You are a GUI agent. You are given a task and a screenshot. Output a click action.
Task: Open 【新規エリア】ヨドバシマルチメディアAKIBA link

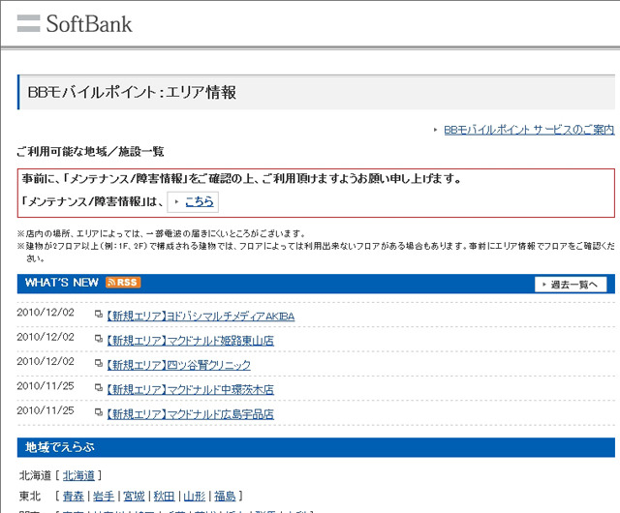click(201, 317)
